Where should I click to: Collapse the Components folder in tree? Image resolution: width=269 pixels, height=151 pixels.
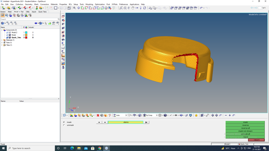coord(2,30)
